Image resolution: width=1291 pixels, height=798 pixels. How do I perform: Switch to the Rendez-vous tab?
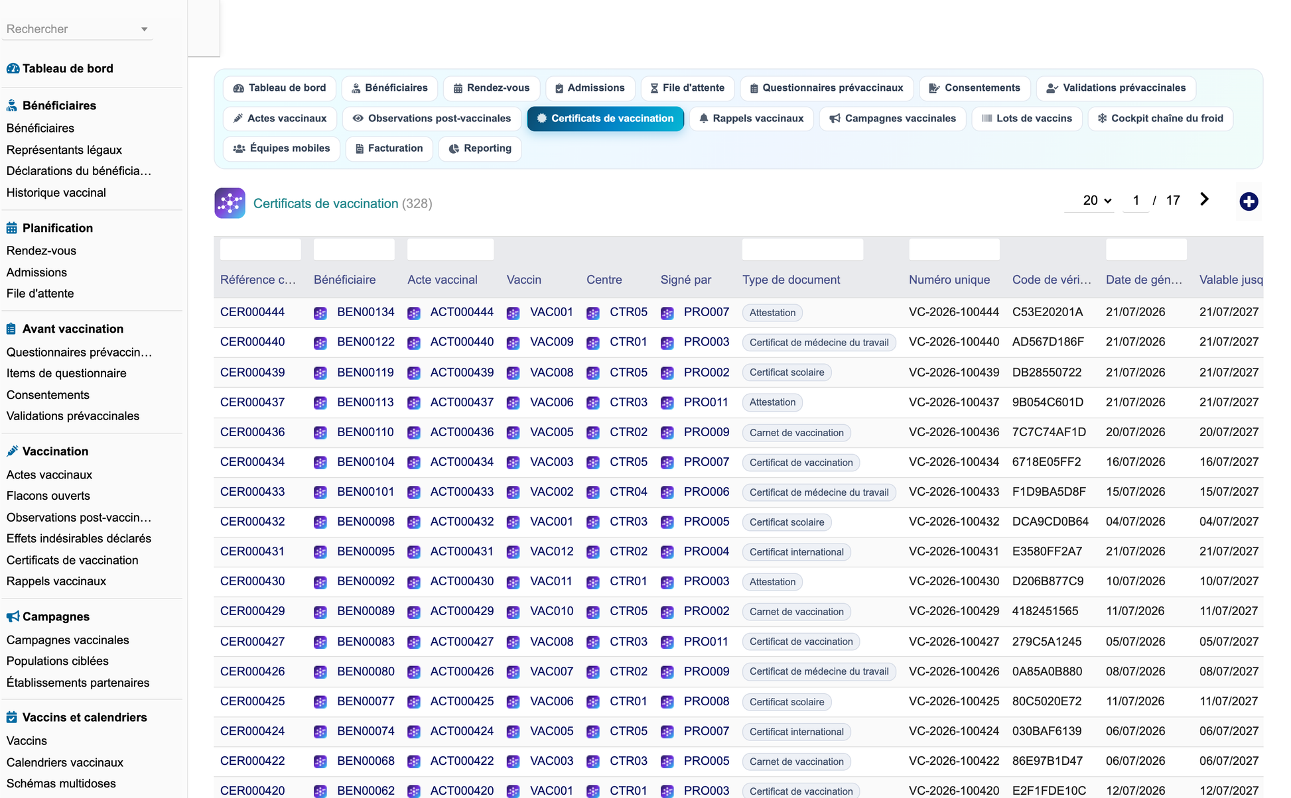(x=491, y=88)
